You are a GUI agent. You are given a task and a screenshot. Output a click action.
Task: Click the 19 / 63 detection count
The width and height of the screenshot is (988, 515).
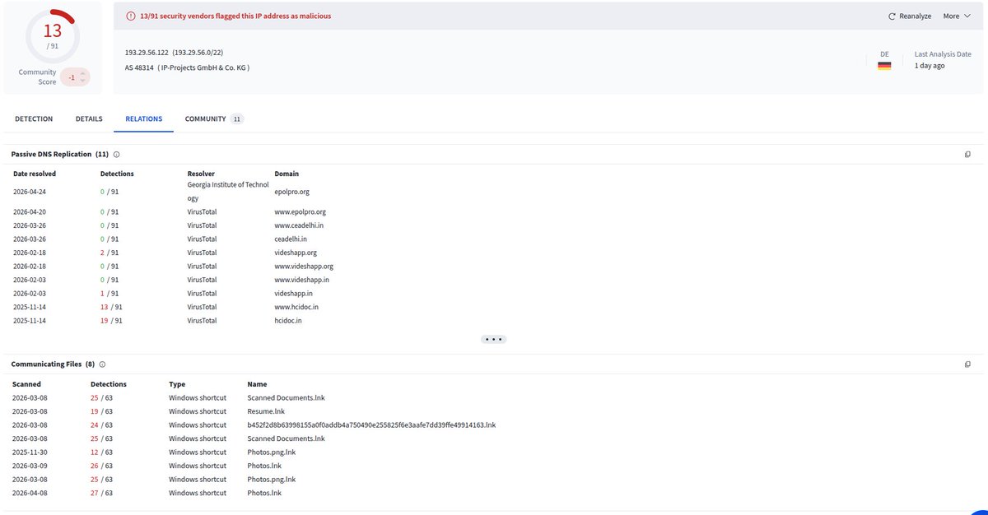point(101,411)
